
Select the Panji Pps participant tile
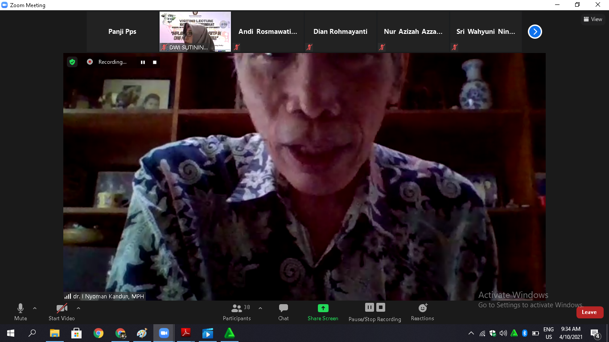pyautogui.click(x=122, y=32)
